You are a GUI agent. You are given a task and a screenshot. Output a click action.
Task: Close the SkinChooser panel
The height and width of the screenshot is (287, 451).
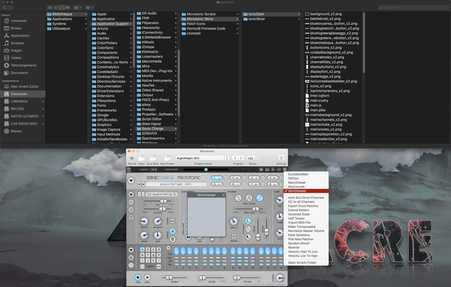pos(223,195)
